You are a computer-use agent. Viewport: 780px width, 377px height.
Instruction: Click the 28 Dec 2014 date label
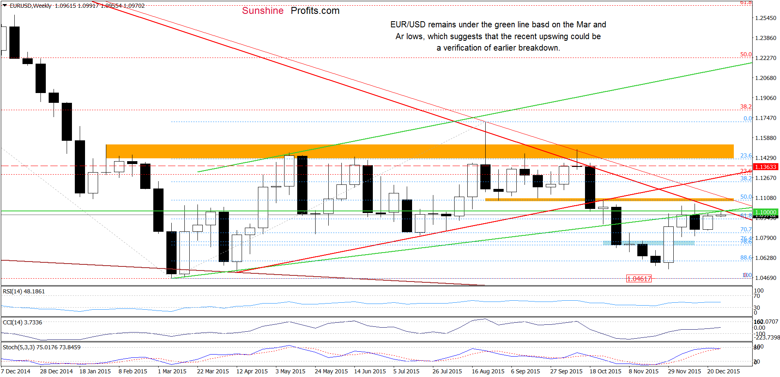click(x=56, y=371)
